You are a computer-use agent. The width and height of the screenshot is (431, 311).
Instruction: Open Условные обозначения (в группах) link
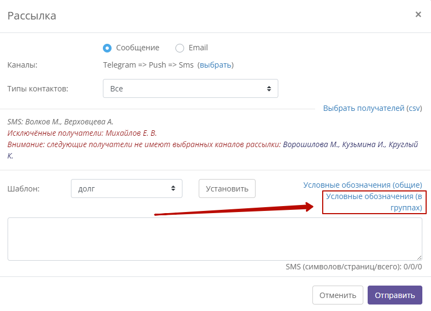[x=374, y=202]
